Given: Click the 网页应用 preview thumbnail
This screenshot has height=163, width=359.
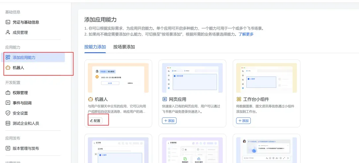Looking at the screenshot, I should [192, 78].
